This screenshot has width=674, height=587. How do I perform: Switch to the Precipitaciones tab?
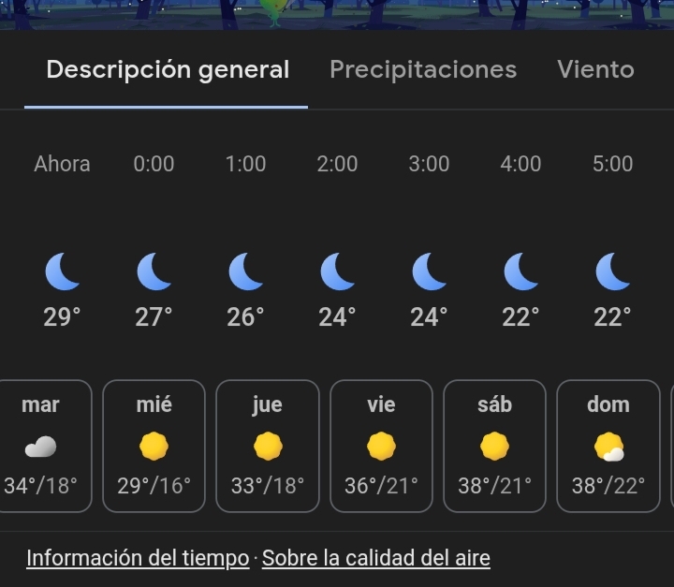click(423, 69)
